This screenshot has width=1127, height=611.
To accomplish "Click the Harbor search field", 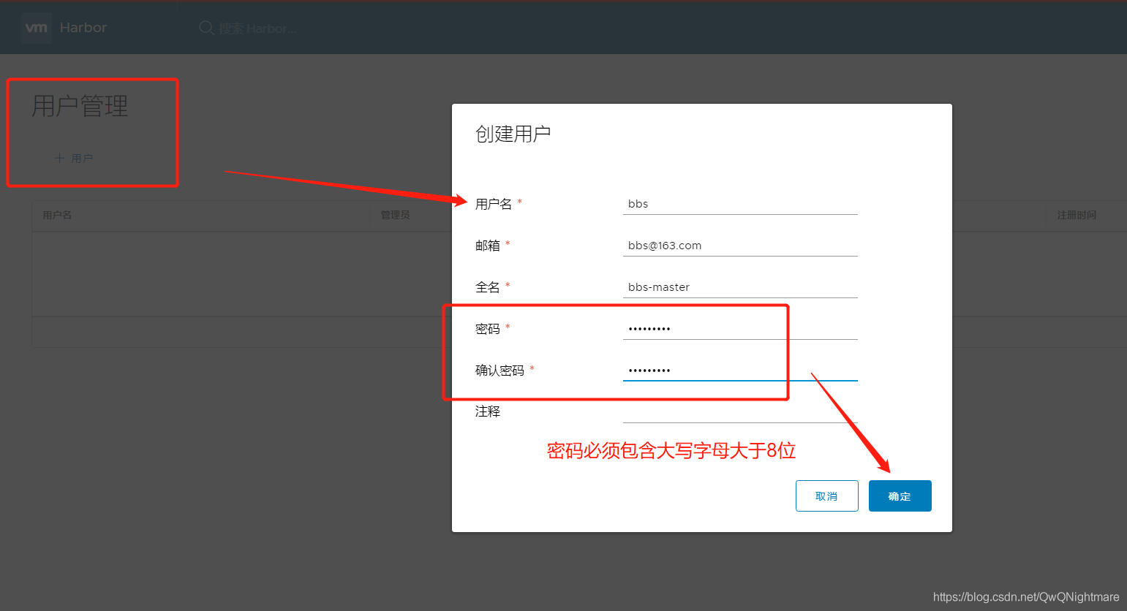I will [x=257, y=29].
